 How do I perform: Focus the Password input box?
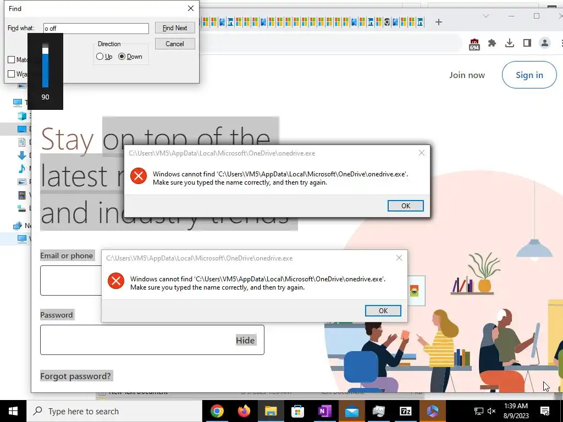coord(152,340)
